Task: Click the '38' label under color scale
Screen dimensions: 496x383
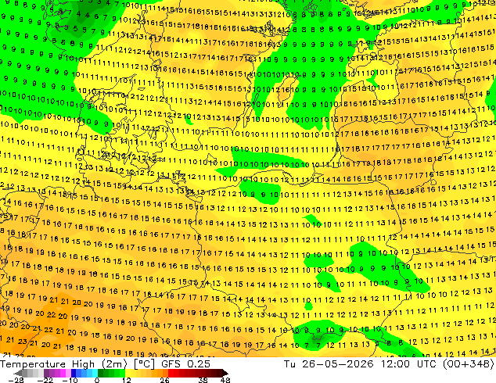Action: click(203, 380)
